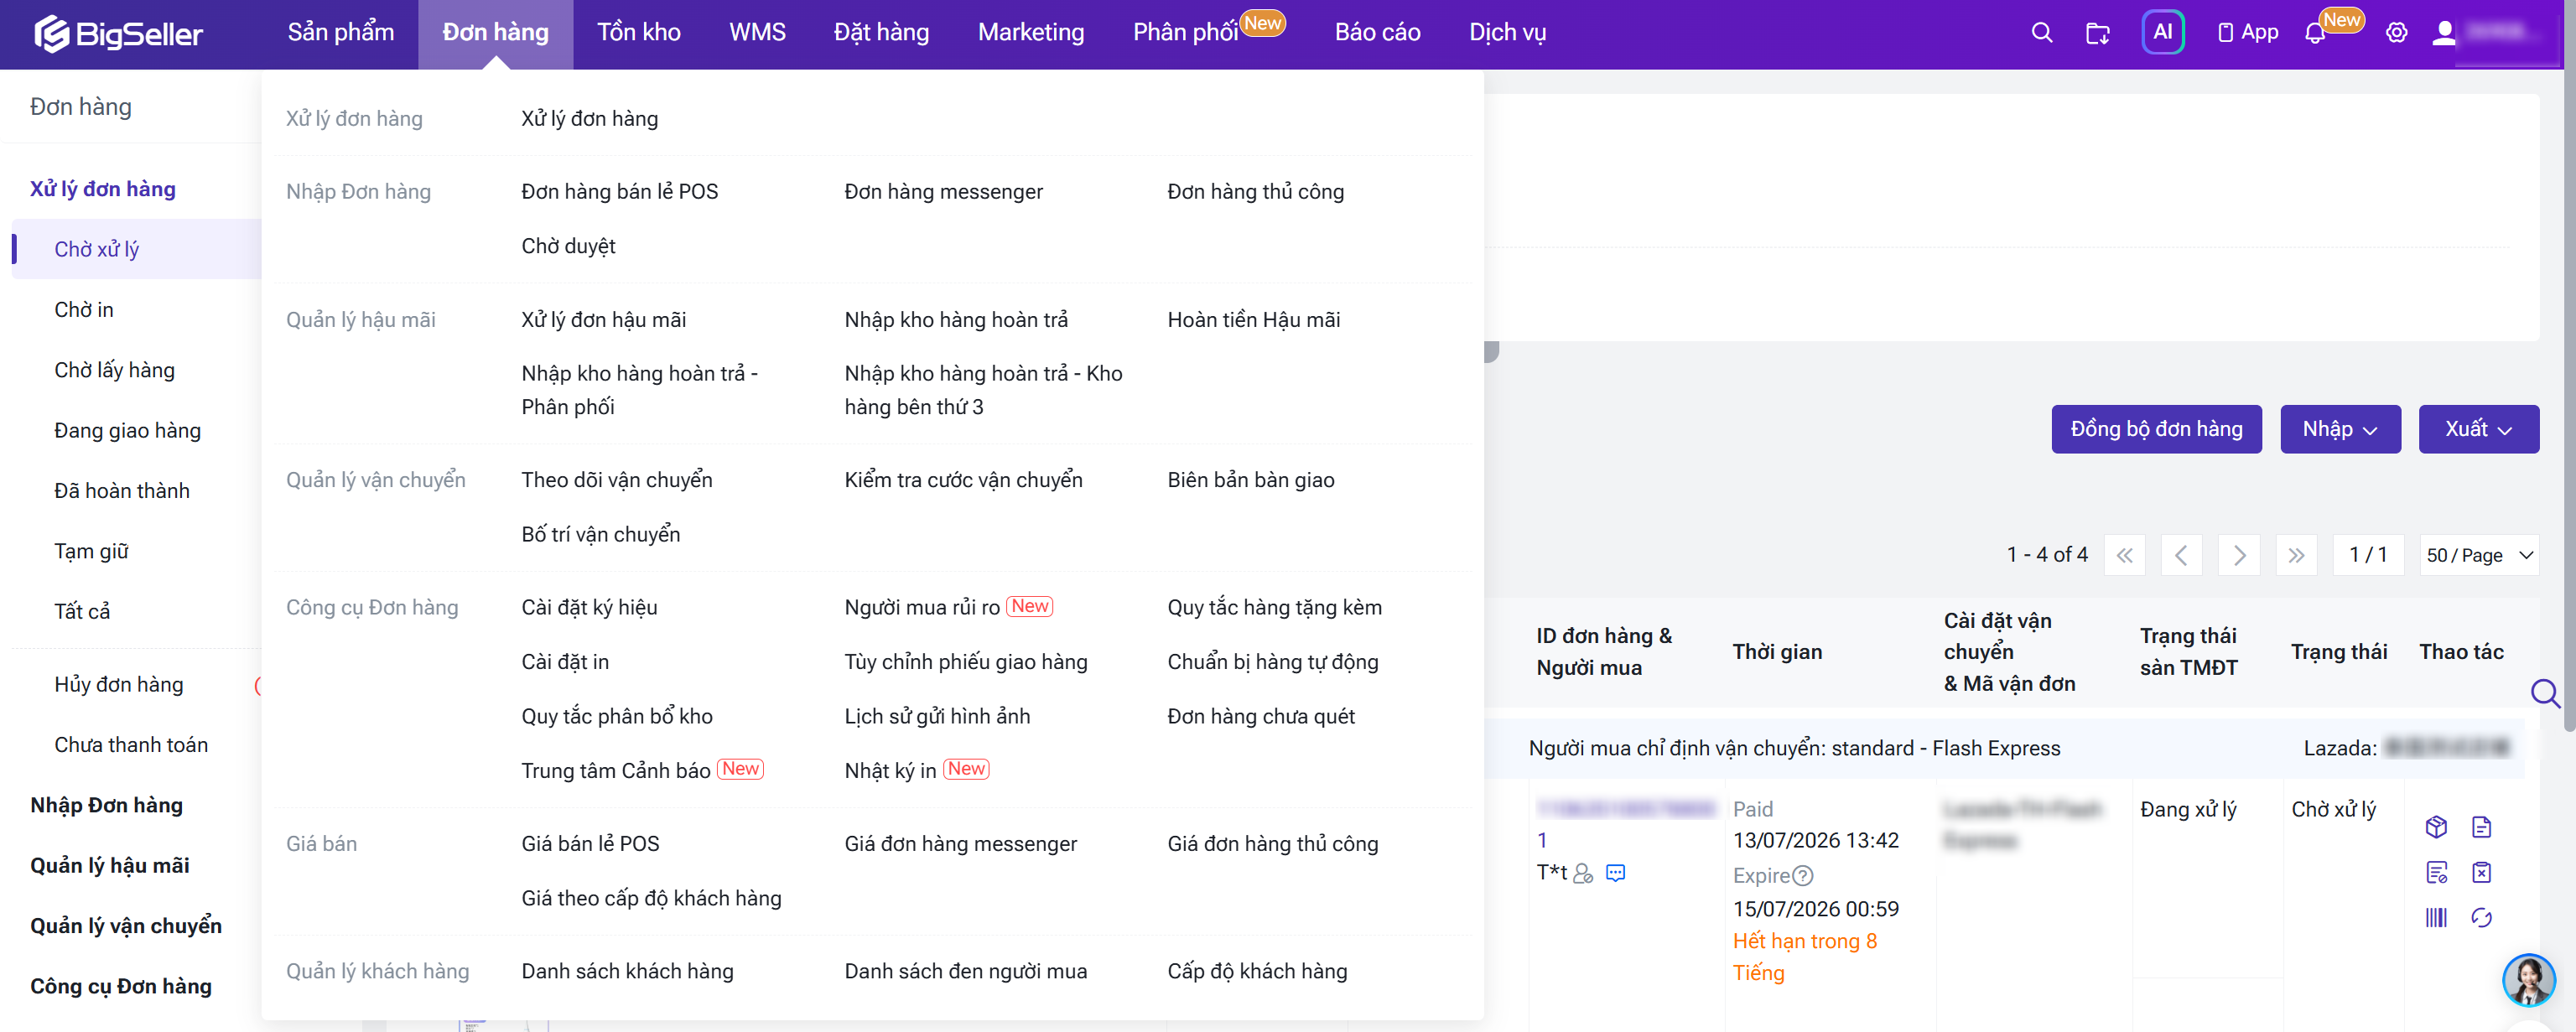Click the package box icon in Thao tác

pyautogui.click(x=2436, y=827)
